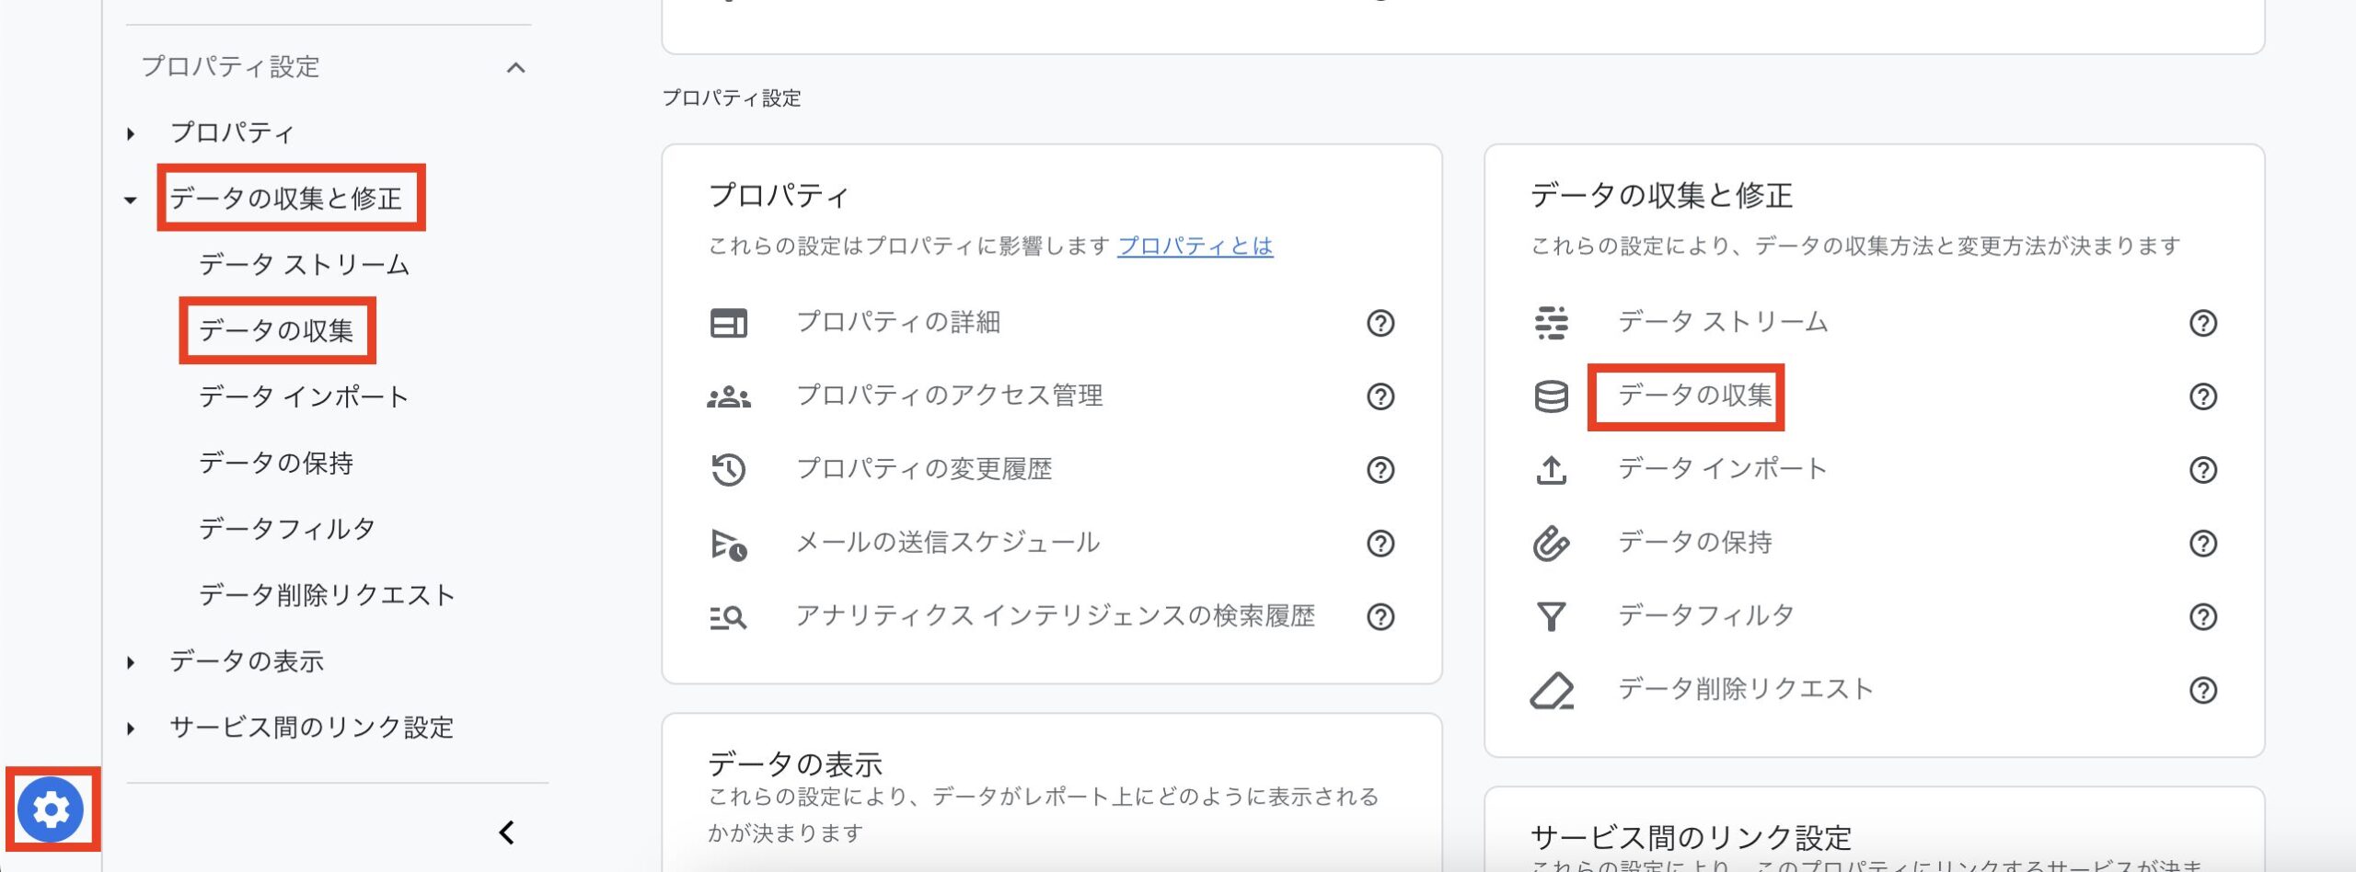The width and height of the screenshot is (2356, 872).
Task: Click the プロパティ設定 sidebar section title
Action: pyautogui.click(x=230, y=67)
